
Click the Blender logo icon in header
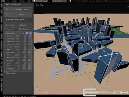[70, 1]
